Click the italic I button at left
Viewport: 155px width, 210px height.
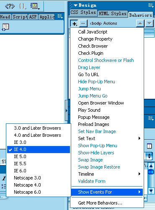click(4, 178)
